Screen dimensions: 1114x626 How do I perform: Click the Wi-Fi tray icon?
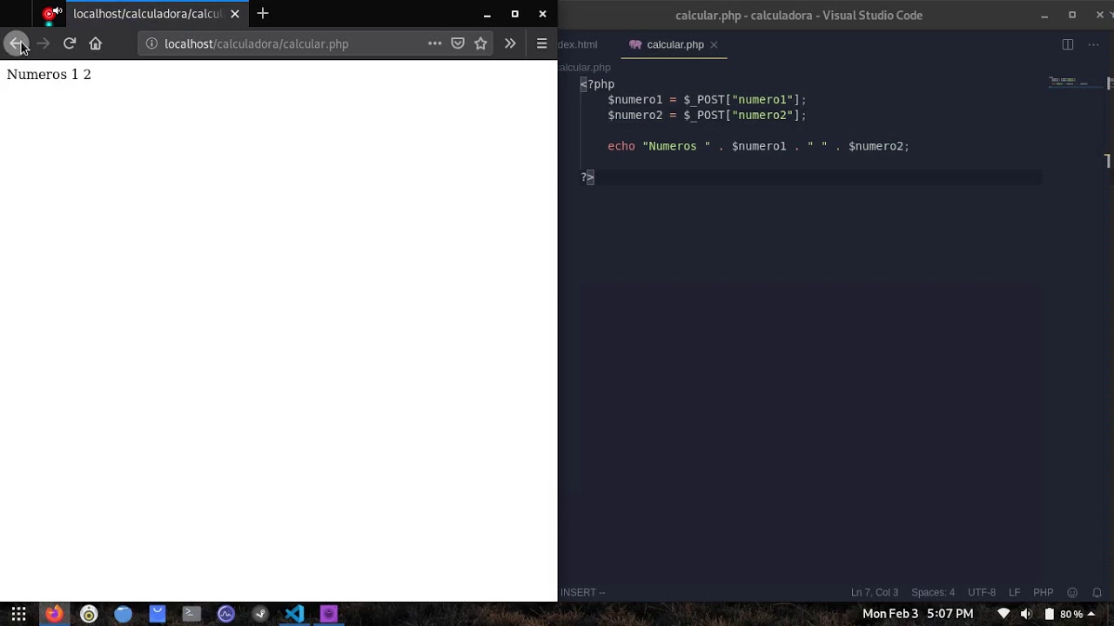1003,614
